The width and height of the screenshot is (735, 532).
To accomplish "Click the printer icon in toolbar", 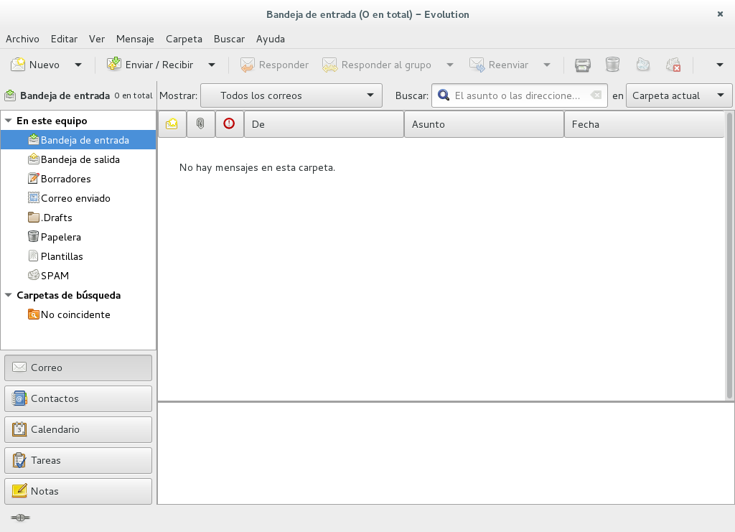I will pos(583,65).
